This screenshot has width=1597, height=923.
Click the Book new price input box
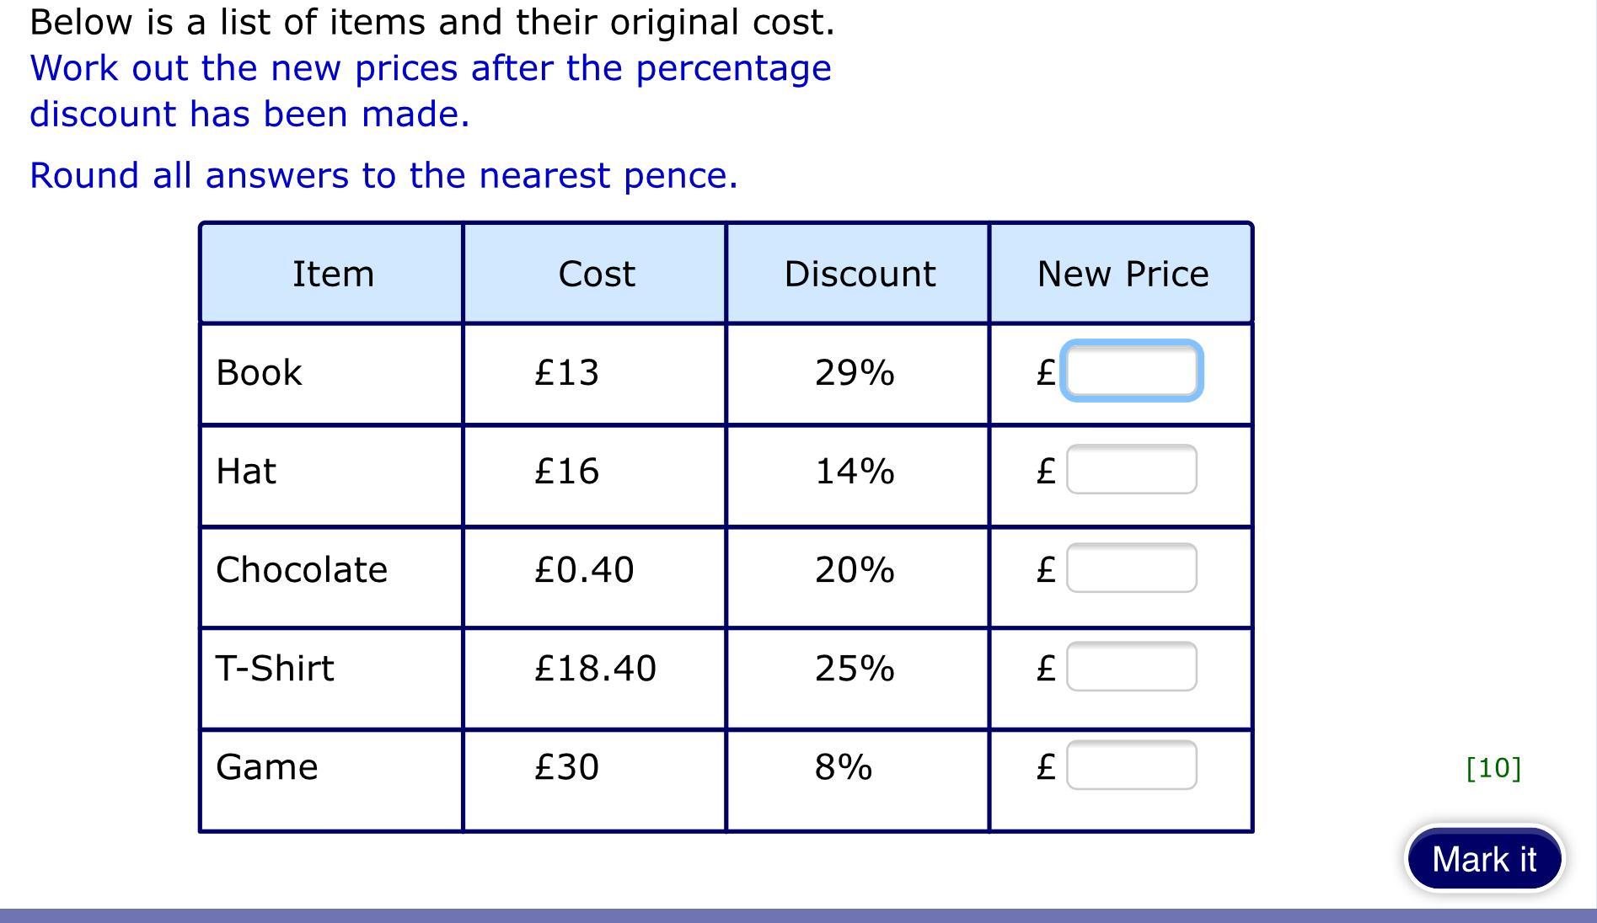click(1131, 371)
